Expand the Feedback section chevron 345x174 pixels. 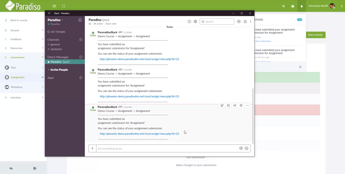42,39
